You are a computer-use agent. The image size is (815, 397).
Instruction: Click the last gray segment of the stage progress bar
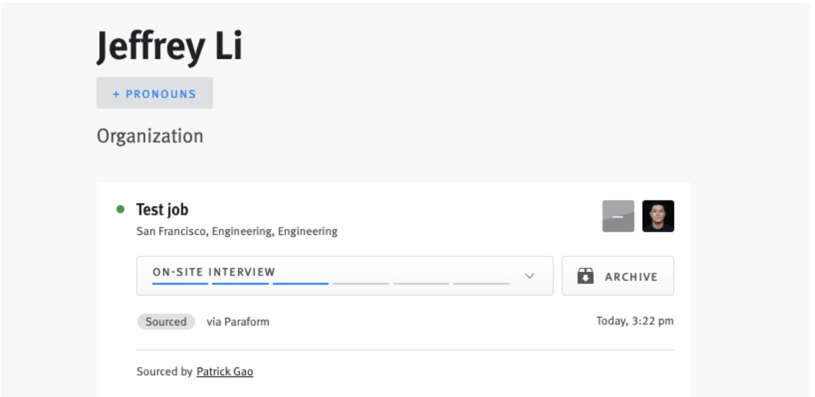pyautogui.click(x=481, y=283)
